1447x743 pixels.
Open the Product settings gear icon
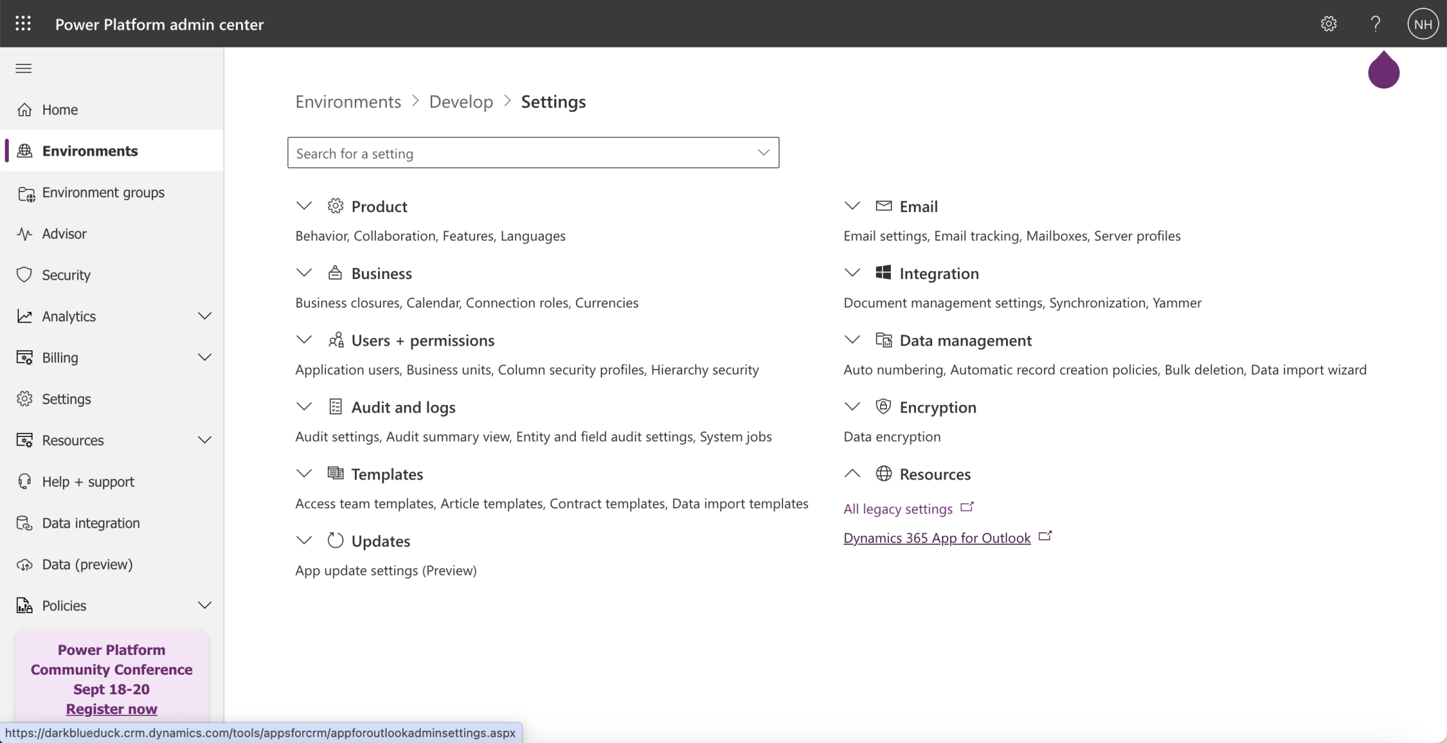pos(335,206)
